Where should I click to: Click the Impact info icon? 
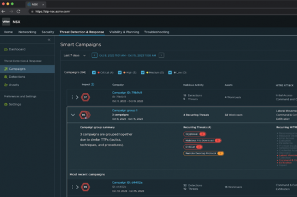coord(93,84)
